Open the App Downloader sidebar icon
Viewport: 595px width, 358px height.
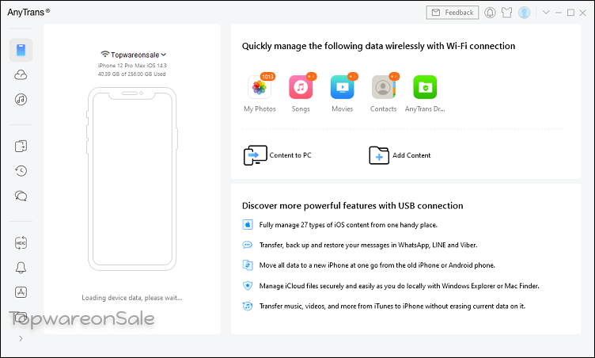coord(21,292)
